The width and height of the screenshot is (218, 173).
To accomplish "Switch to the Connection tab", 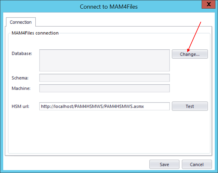I will click(21, 22).
